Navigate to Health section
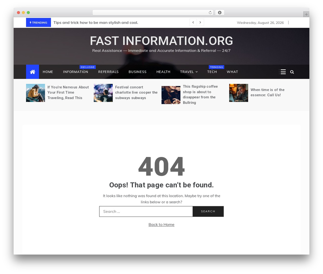This screenshot has width=323, height=274. 163,72
